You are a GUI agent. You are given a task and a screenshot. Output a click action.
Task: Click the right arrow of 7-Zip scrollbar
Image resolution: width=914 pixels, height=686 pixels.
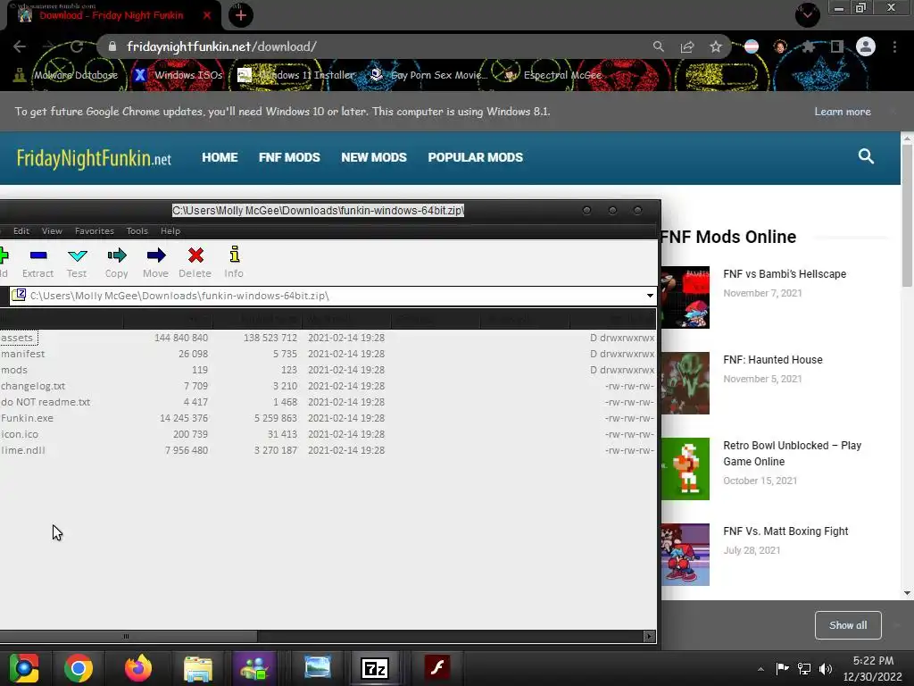click(x=649, y=636)
